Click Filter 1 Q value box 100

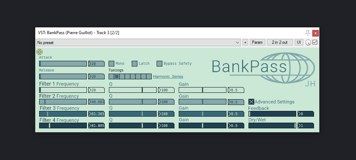[x=166, y=90]
